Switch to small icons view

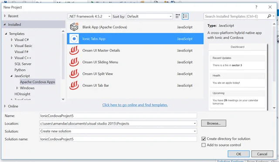point(177,17)
